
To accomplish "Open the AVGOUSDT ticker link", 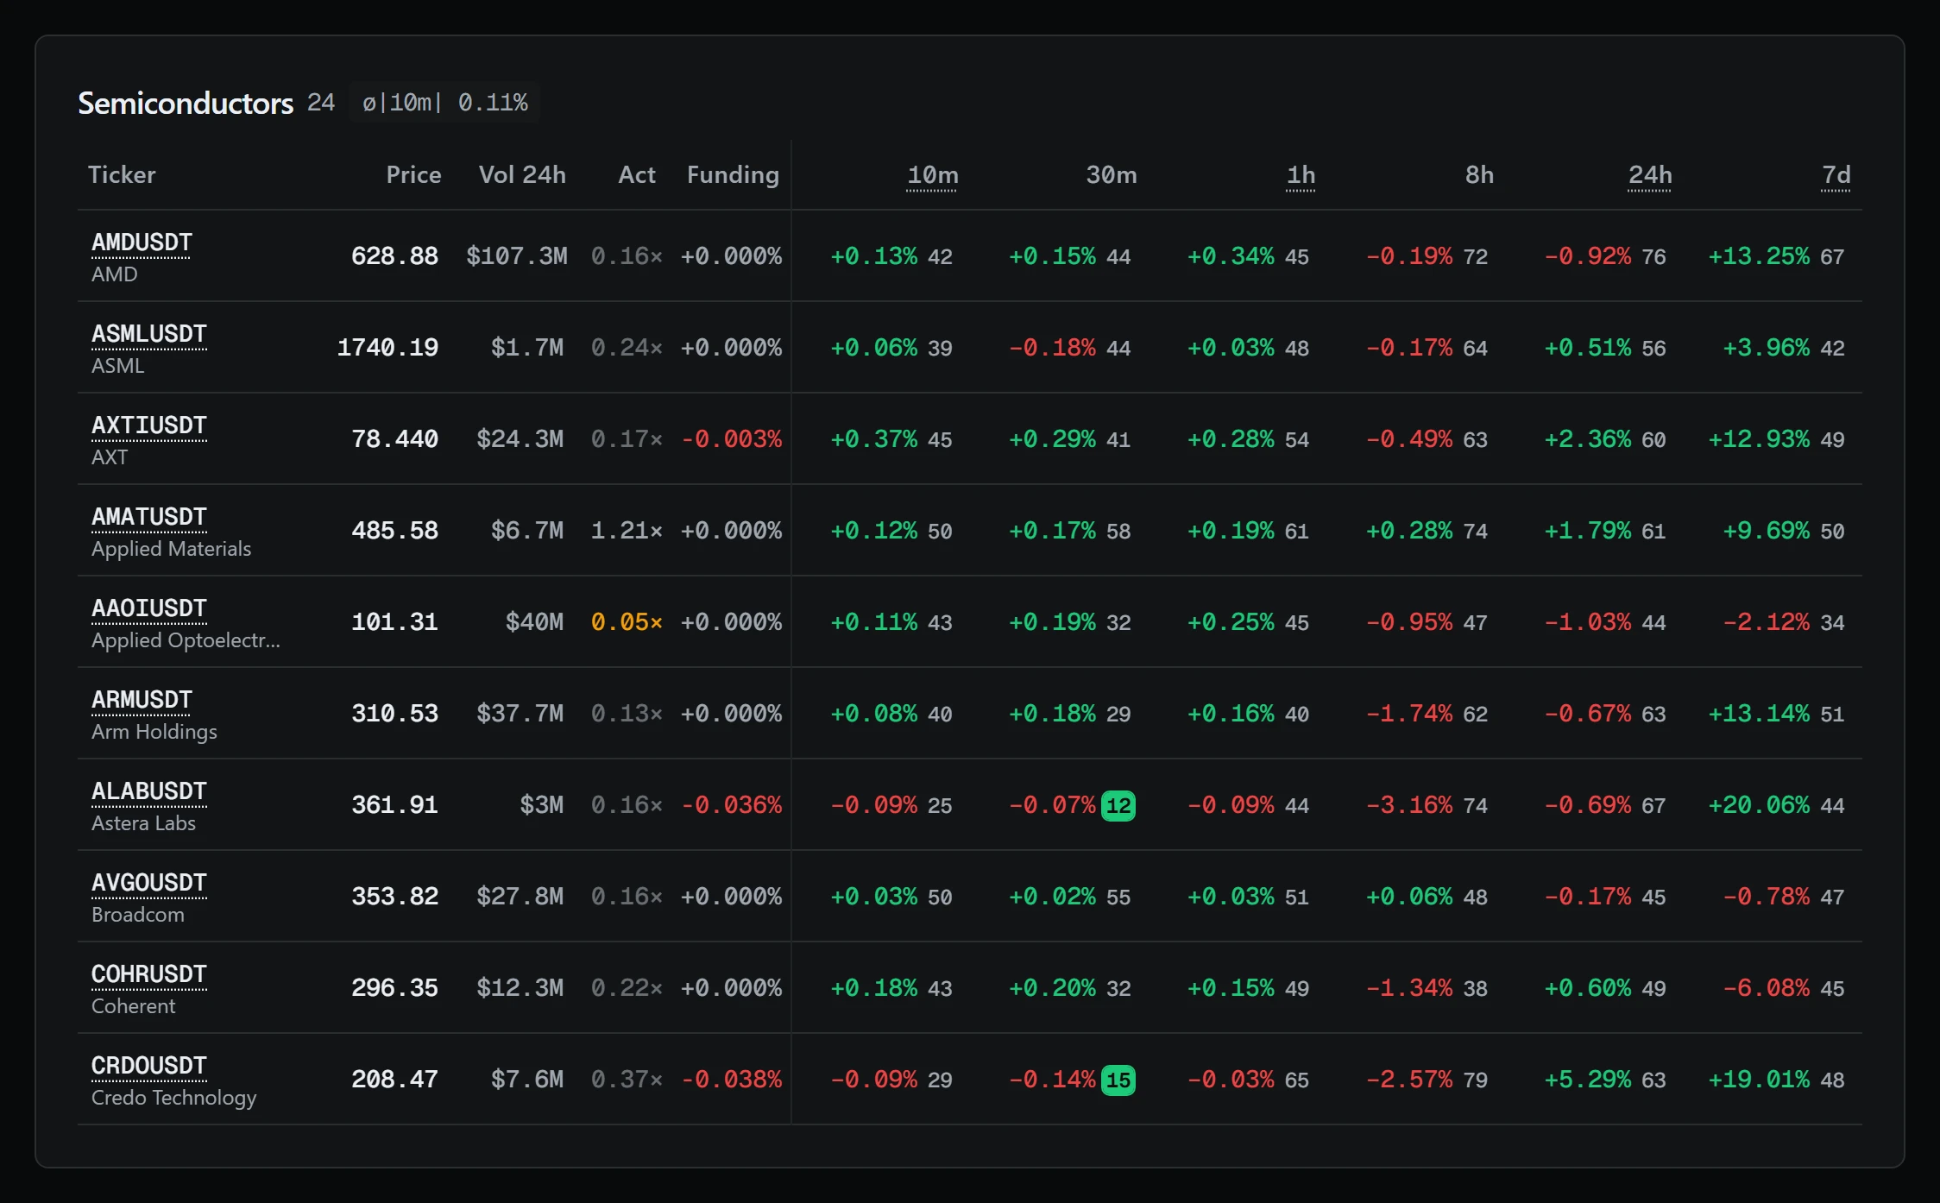I will coord(148,883).
